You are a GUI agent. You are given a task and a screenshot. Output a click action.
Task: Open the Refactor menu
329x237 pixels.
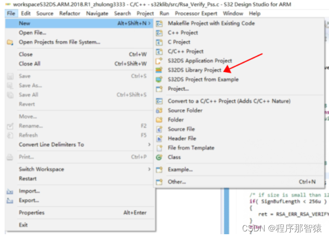point(70,13)
